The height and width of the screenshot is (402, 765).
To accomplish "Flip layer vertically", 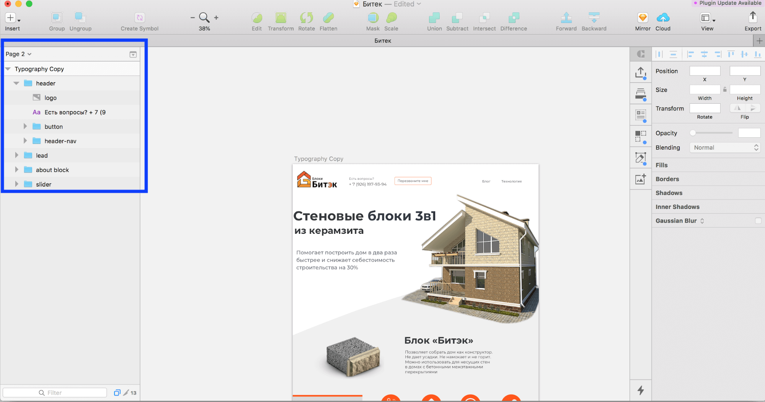I will click(752, 108).
